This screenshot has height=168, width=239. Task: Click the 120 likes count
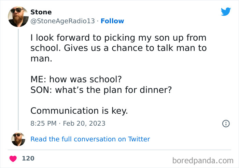pos(28,158)
